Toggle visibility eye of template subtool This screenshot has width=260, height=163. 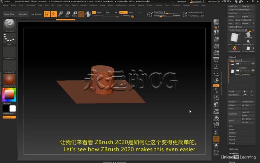coord(253,64)
